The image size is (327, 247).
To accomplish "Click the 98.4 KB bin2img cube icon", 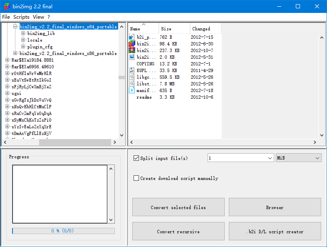I will [131, 44].
